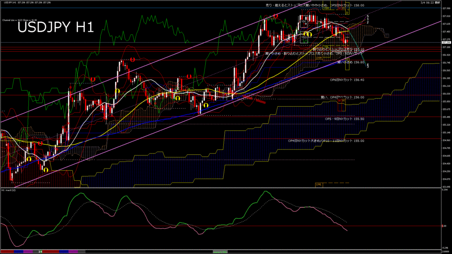The width and height of the screenshot is (452, 254).
Task: Click the 3/4 date marker on bottom bar
Action: pyautogui.click(x=40, y=252)
